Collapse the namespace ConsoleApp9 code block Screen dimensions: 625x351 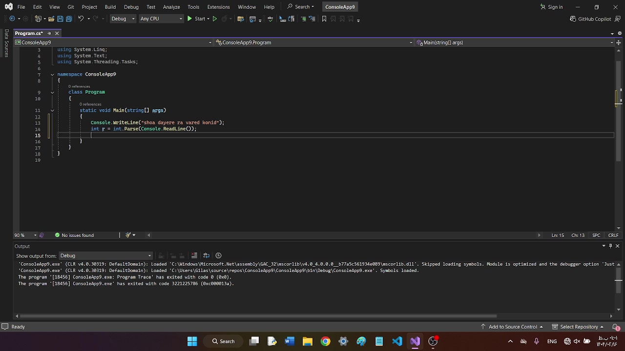52,75
